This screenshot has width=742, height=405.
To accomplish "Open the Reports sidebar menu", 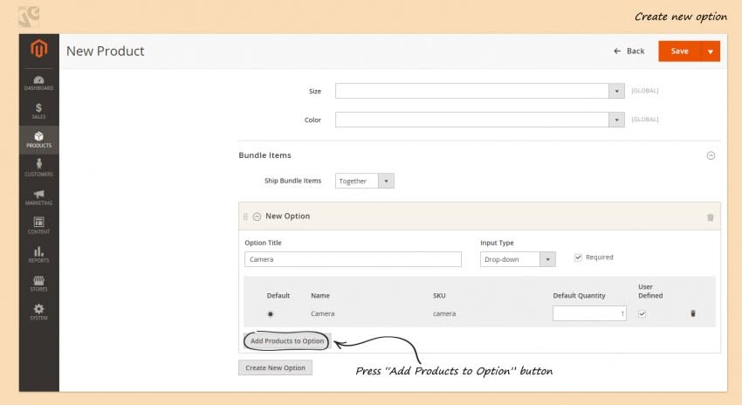I will [38, 255].
